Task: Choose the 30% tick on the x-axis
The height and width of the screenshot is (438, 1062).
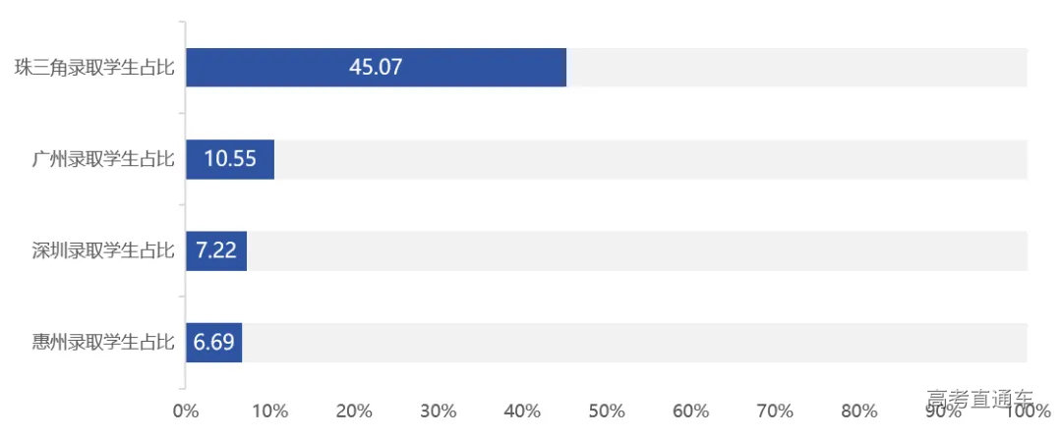Action: [x=438, y=411]
